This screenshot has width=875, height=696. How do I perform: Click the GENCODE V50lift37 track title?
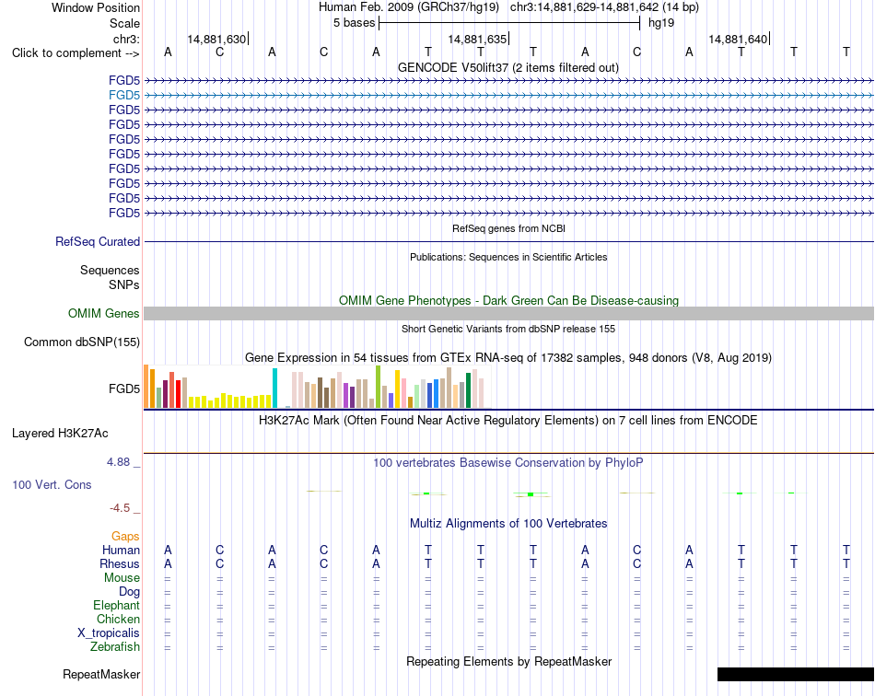507,67
